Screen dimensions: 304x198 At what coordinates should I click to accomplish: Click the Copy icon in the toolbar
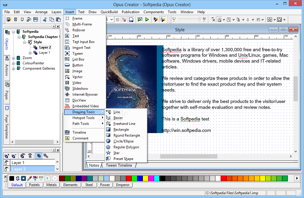coord(52,20)
